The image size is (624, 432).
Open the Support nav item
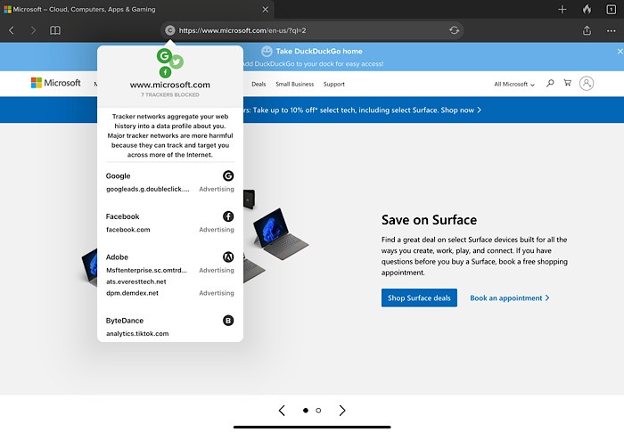pos(334,84)
